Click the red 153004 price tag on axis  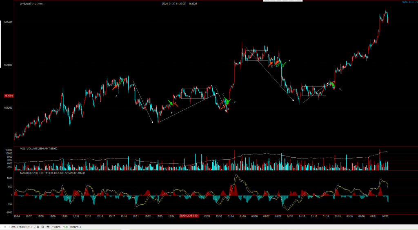click(x=8, y=96)
